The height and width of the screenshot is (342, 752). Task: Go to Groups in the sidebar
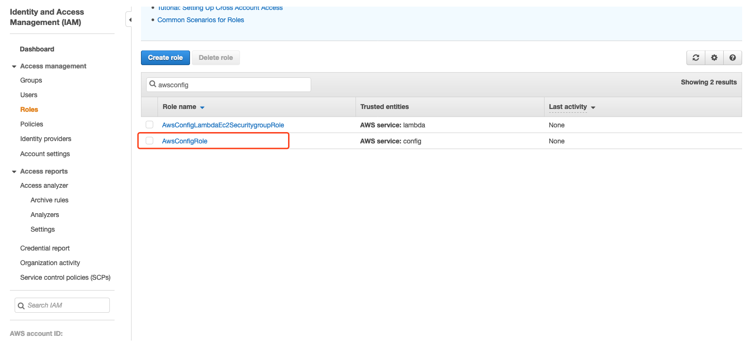(31, 80)
